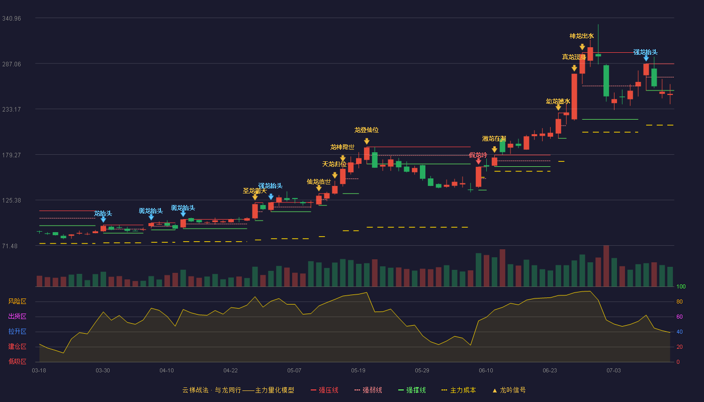
Task: Click the 03-18 date axis label
Action: [x=39, y=370]
